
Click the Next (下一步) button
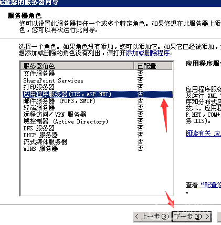192,217
